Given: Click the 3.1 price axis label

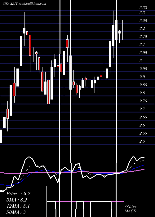Looking at the screenshot, I should pos(142,45).
